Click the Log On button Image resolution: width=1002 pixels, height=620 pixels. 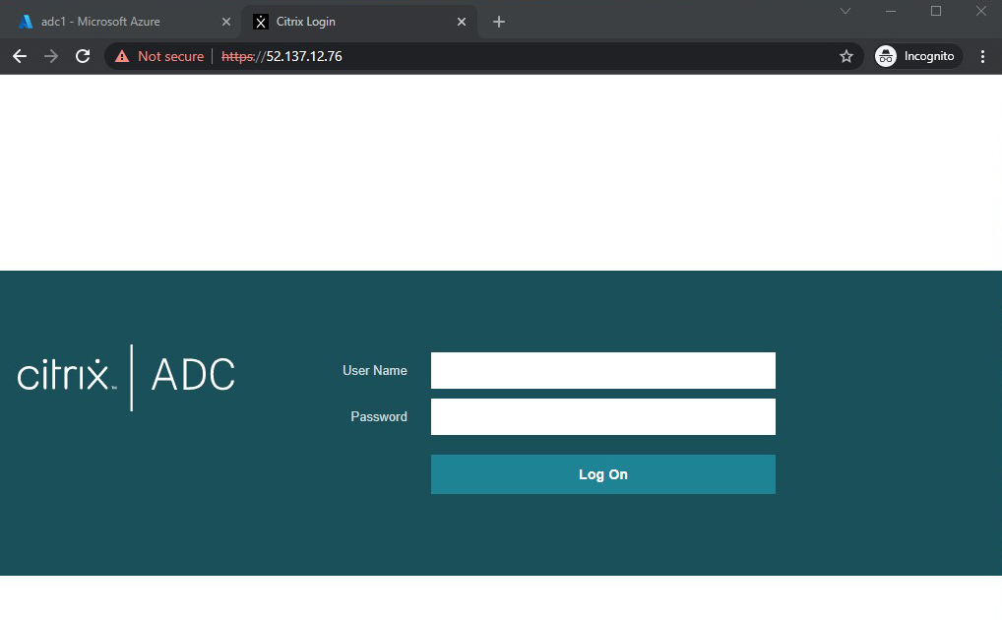coord(602,474)
